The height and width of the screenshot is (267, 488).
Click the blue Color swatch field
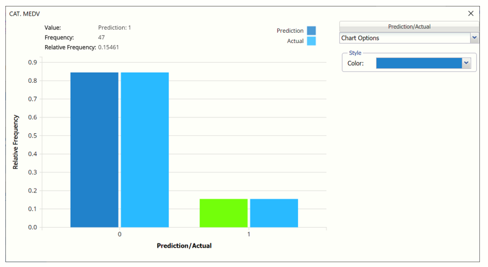pyautogui.click(x=419, y=63)
